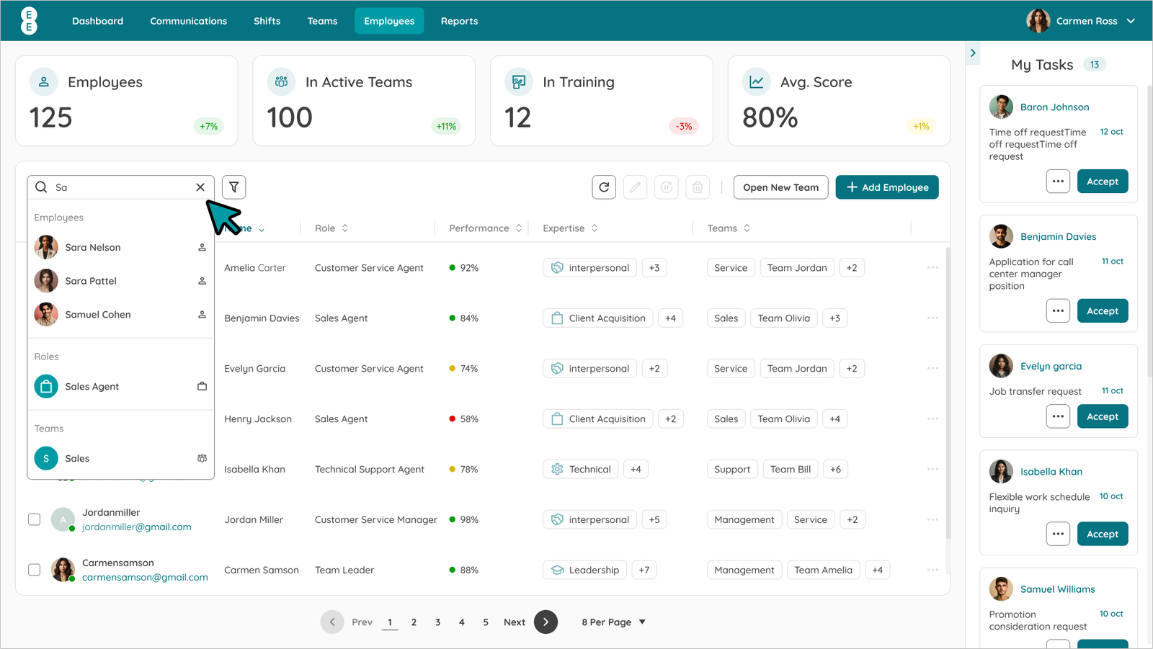Image resolution: width=1153 pixels, height=649 pixels.
Task: Expand the +6 teams for Isabella Khan
Action: point(835,470)
